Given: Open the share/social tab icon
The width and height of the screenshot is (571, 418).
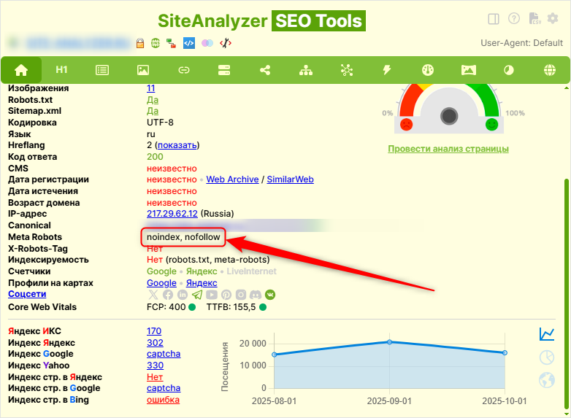Looking at the screenshot, I should pos(265,70).
